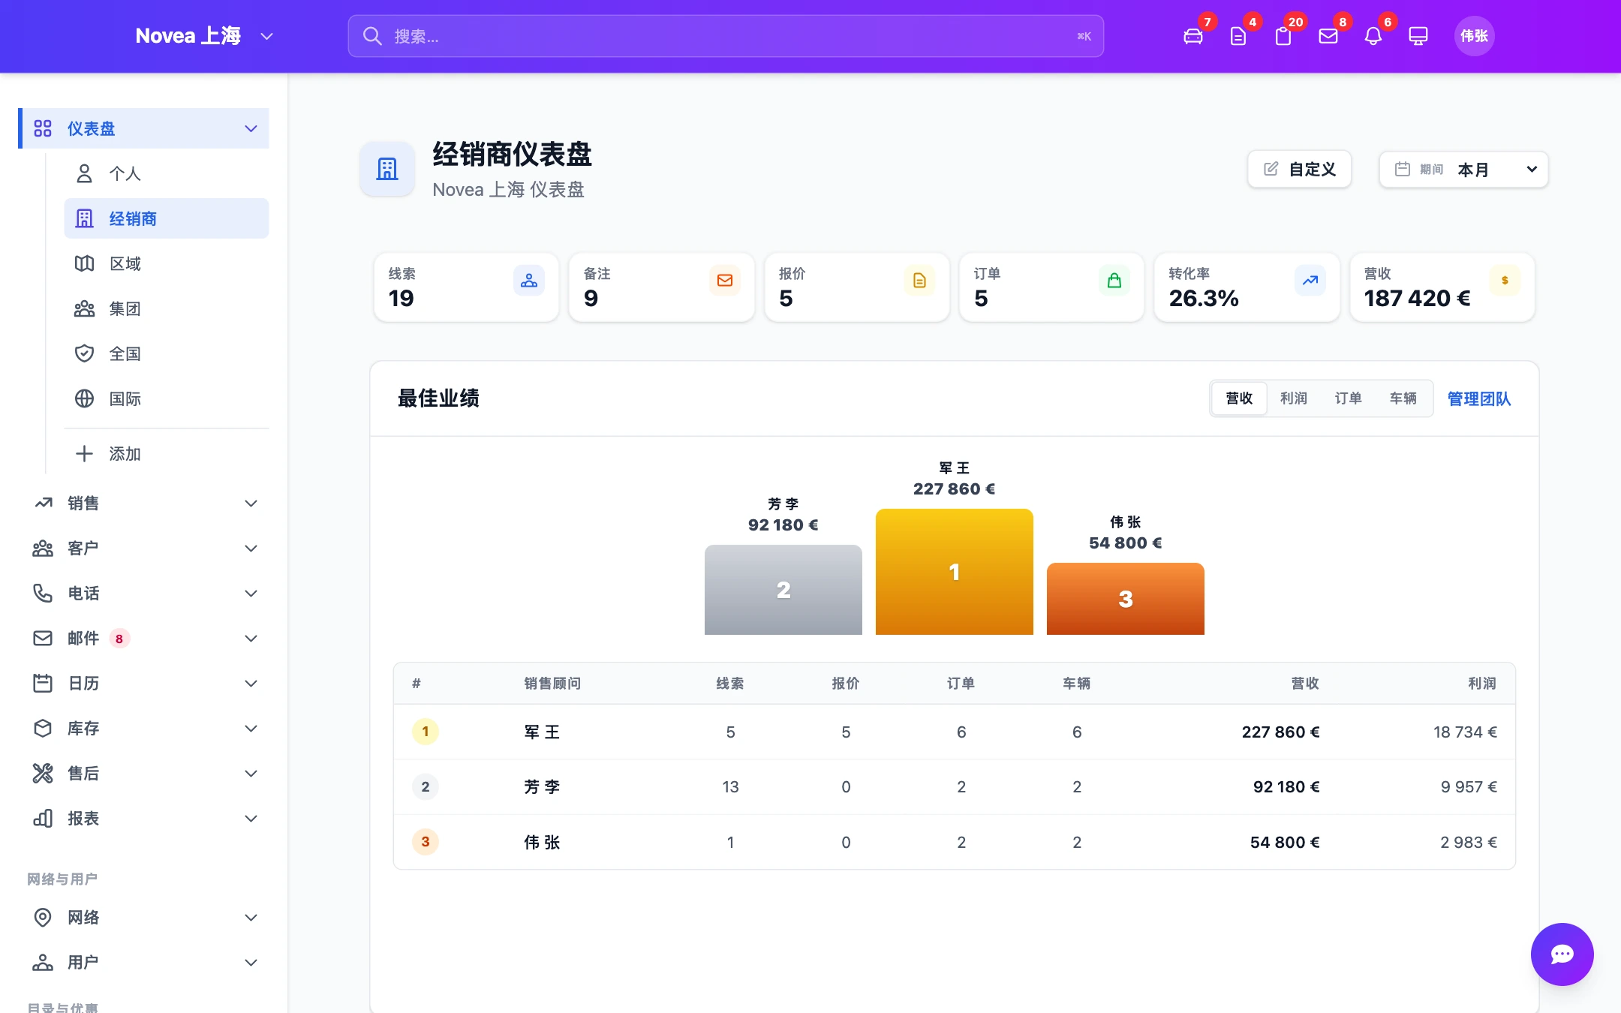Collapse the 仪表盘 section chevron
The height and width of the screenshot is (1013, 1621).
click(251, 128)
